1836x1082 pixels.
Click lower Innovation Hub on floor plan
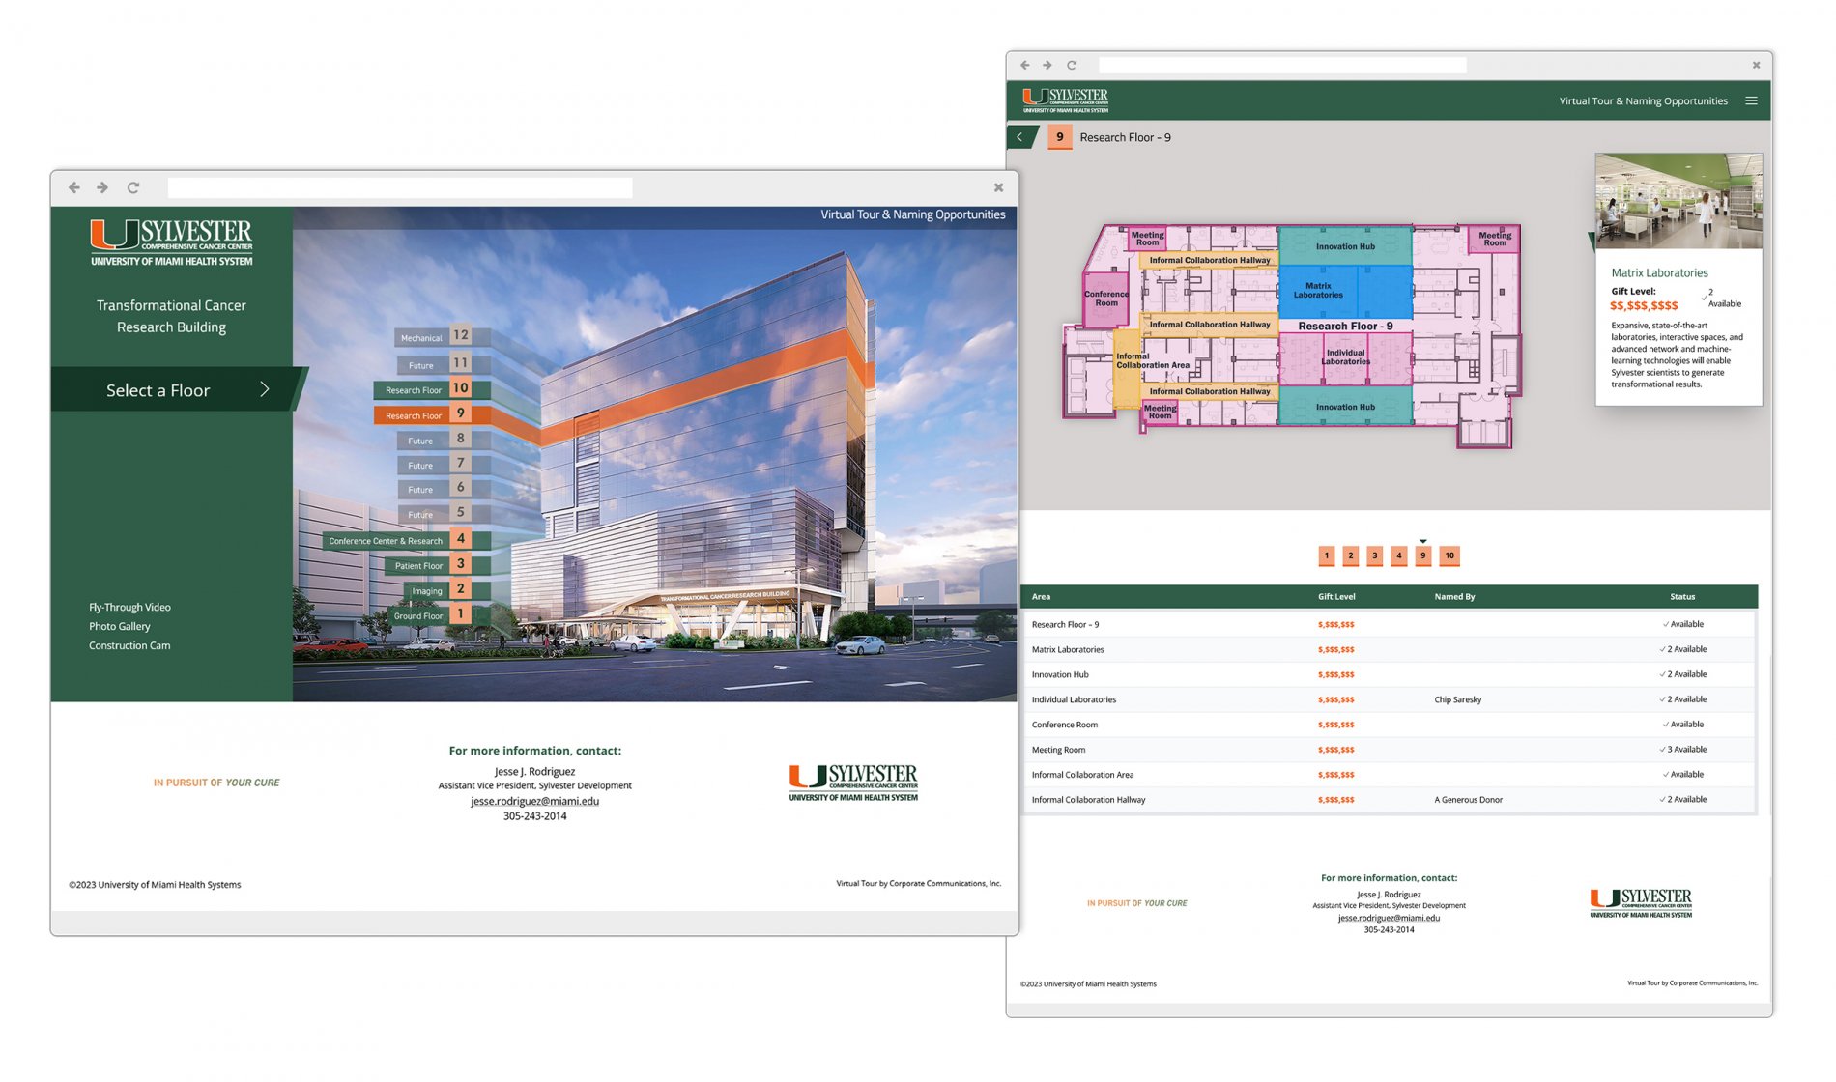pos(1345,407)
